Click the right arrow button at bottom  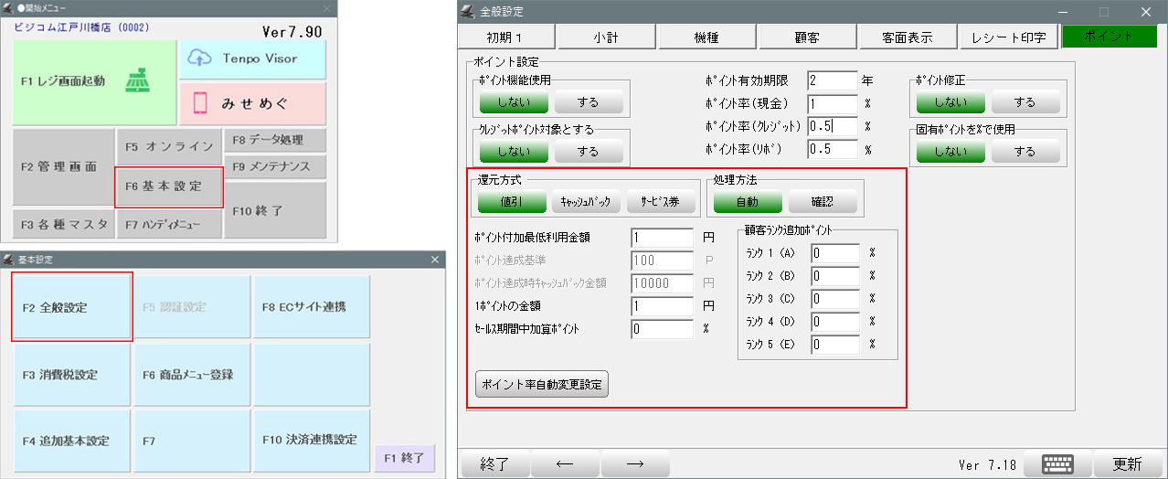tap(635, 463)
